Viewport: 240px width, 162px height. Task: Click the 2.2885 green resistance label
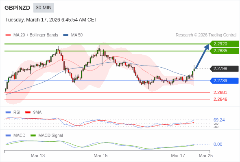224,51
